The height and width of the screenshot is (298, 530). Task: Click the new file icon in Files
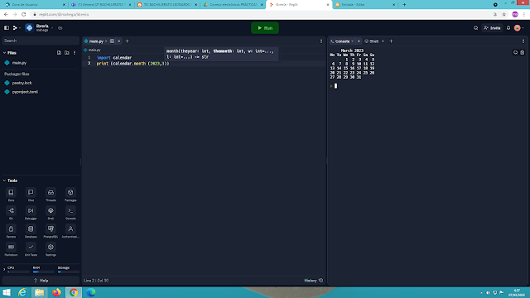tap(59, 53)
